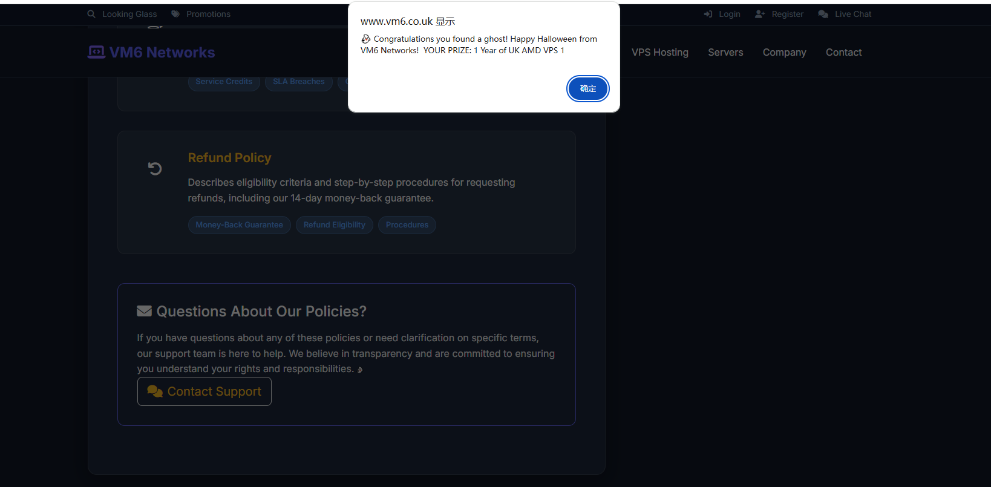Select the Money-Back Guarantee tag
Screen dimensions: 991x487
239,225
